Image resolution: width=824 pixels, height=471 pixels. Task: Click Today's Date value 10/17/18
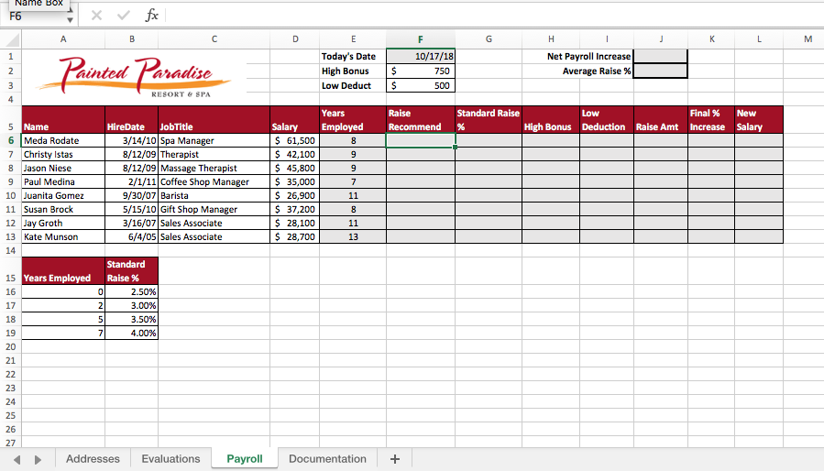(x=421, y=56)
